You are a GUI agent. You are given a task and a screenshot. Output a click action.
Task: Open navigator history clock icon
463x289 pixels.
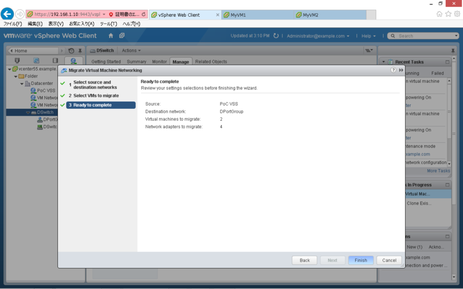click(71, 51)
